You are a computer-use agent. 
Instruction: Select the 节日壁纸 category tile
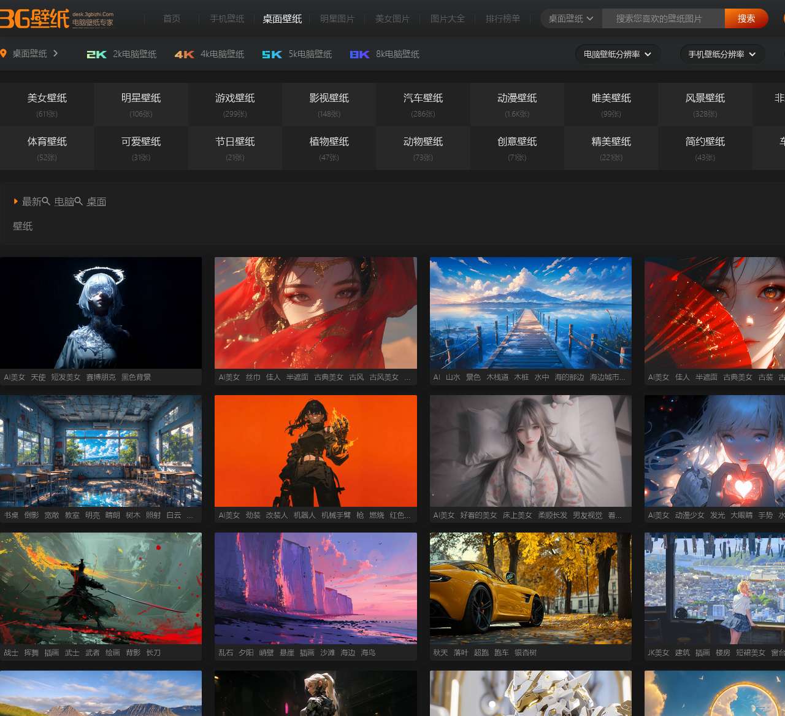pyautogui.click(x=235, y=148)
